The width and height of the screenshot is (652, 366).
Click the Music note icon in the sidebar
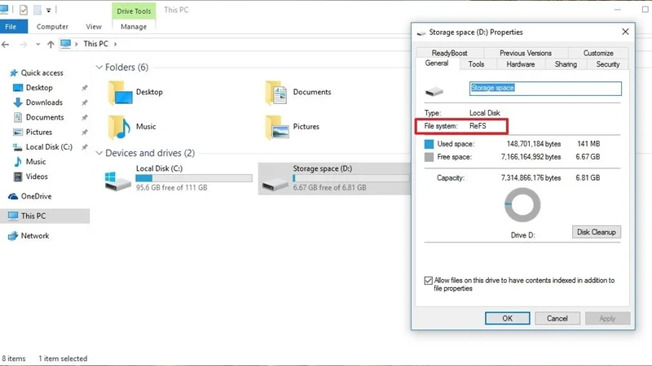coord(17,162)
